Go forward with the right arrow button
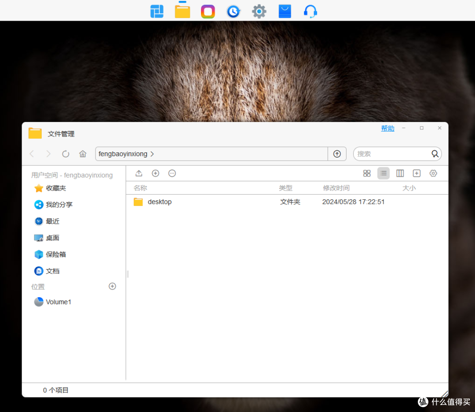475x412 pixels. pyautogui.click(x=48, y=154)
